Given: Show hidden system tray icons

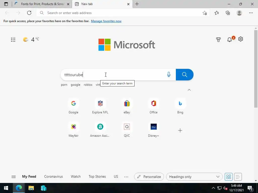Looking at the screenshot, I should pos(213,188).
